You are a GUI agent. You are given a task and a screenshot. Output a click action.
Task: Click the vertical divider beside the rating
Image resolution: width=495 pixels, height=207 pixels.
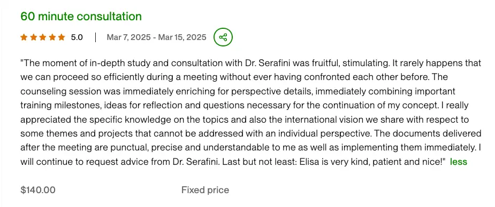95,37
